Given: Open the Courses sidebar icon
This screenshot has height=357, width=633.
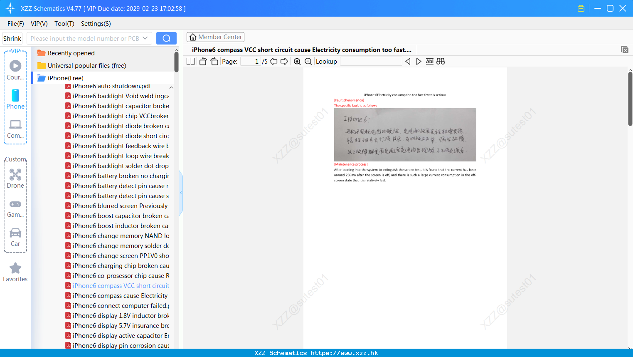Looking at the screenshot, I should 15,69.
